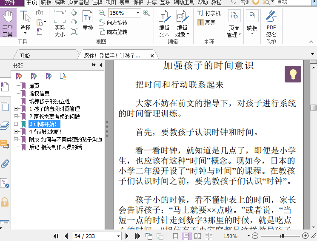Expand the 4 行动起来吧！ bookmark node
The width and height of the screenshot is (317, 241).
pos(16,131)
